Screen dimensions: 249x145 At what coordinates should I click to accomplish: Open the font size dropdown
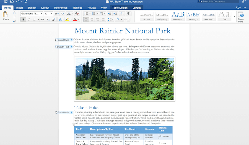[51, 14]
